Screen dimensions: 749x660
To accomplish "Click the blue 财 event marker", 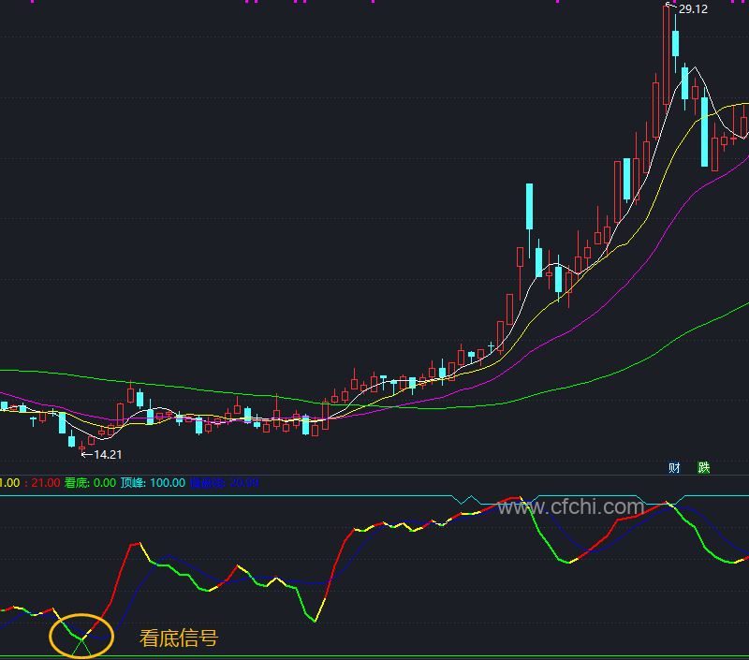I will click(x=674, y=467).
